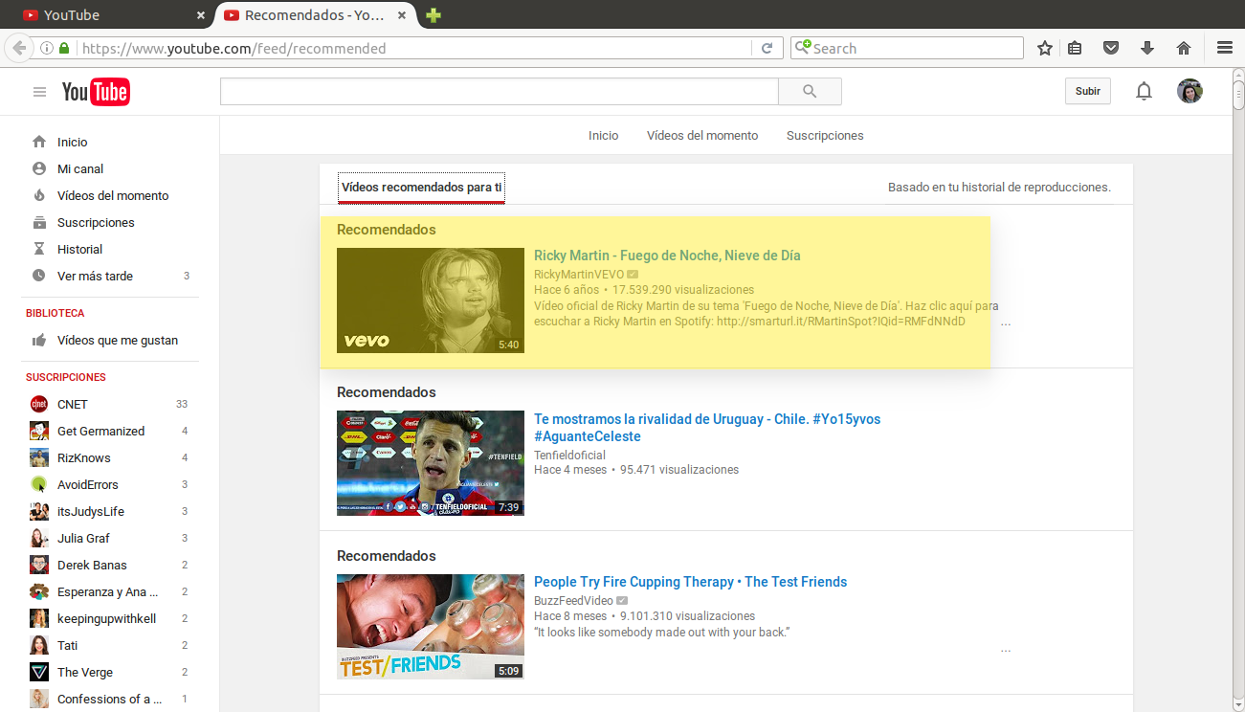Click the Firefox Search box
Screen dimensions: 1245x712
907,48
